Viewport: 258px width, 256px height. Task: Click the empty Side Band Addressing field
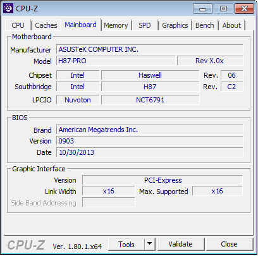click(109, 202)
